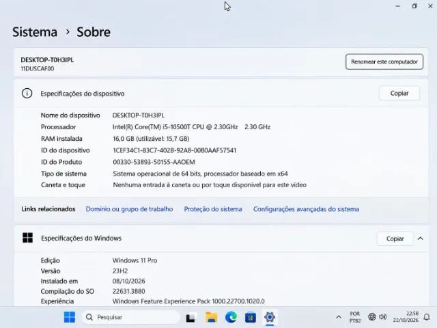This screenshot has height=328, width=437.
Task: Select Windows Feature Experience Pack text
Action: pyautogui.click(x=188, y=301)
